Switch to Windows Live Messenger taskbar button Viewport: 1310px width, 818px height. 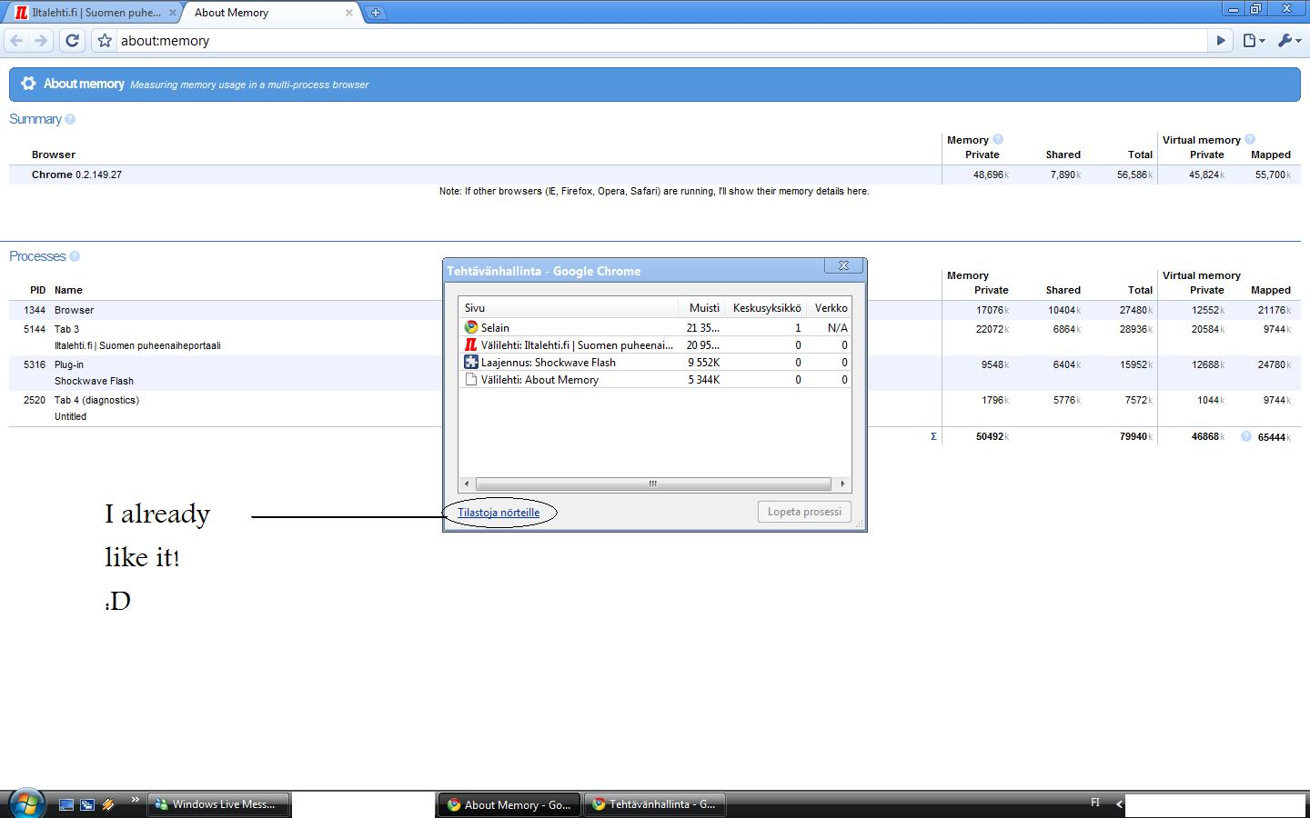click(x=218, y=804)
